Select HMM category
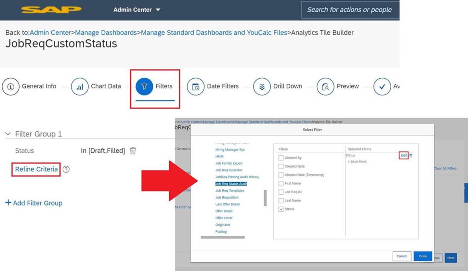 [219, 157]
